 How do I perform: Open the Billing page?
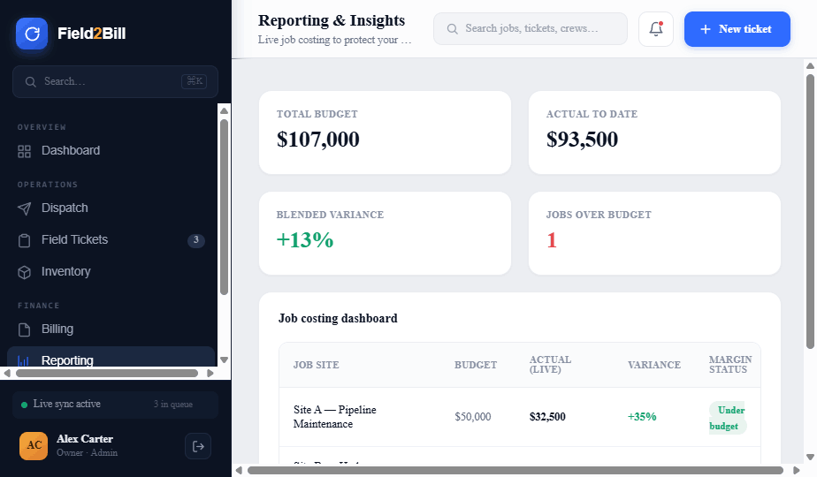tap(111, 329)
